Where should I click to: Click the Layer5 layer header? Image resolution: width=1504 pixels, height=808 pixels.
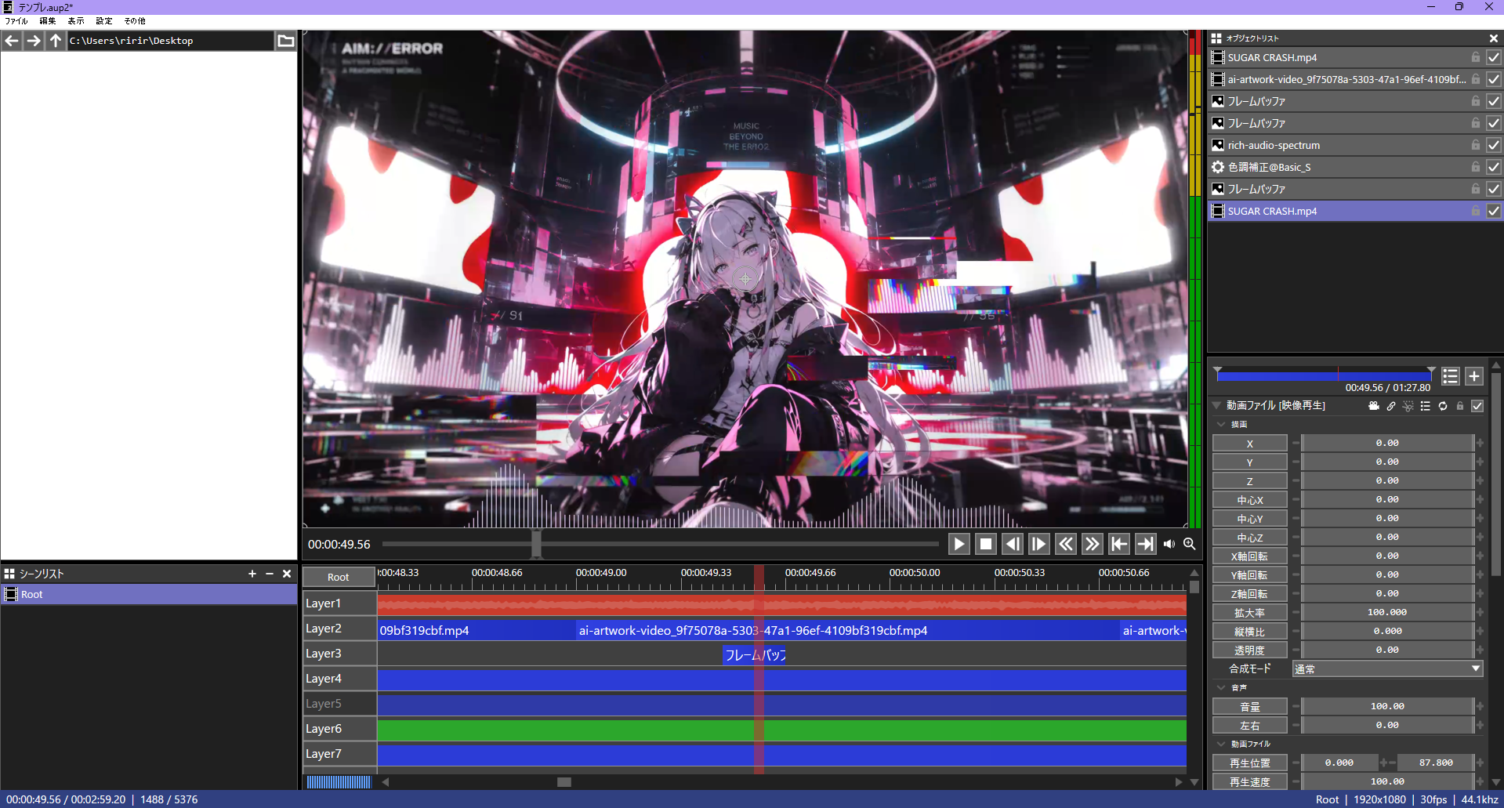[339, 704]
